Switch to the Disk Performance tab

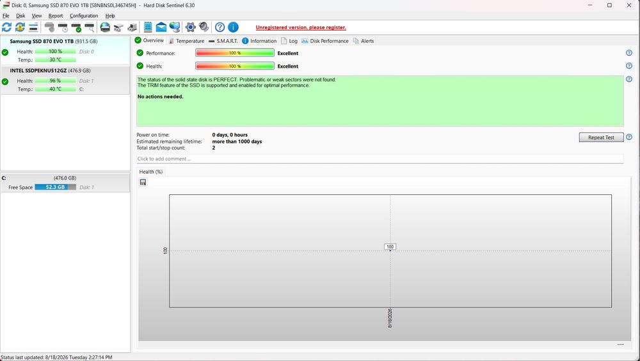pos(325,41)
